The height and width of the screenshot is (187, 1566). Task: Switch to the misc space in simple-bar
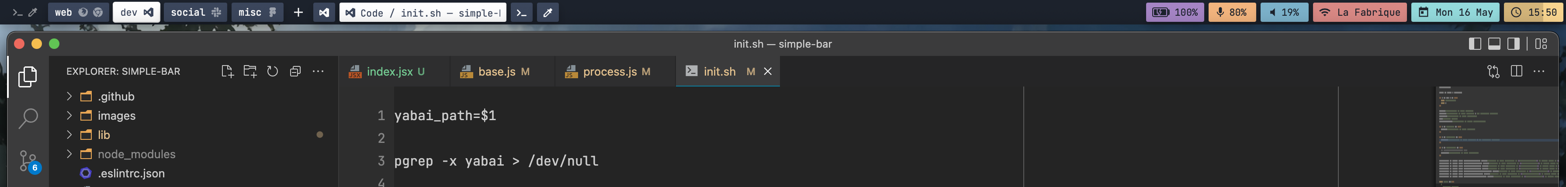point(257,12)
